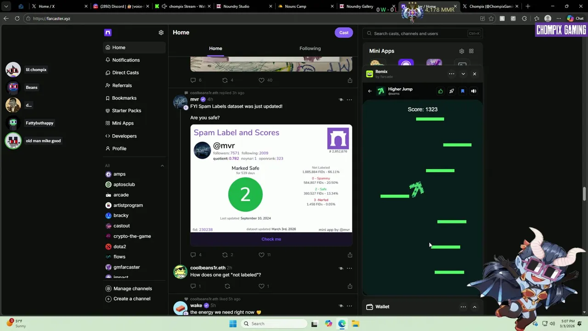Expand the Wallet panel chevron
This screenshot has height=331, width=588.
pyautogui.click(x=475, y=307)
